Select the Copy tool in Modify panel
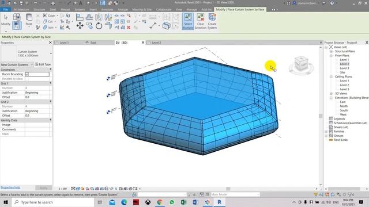This screenshot has height=207, width=369. point(89,25)
